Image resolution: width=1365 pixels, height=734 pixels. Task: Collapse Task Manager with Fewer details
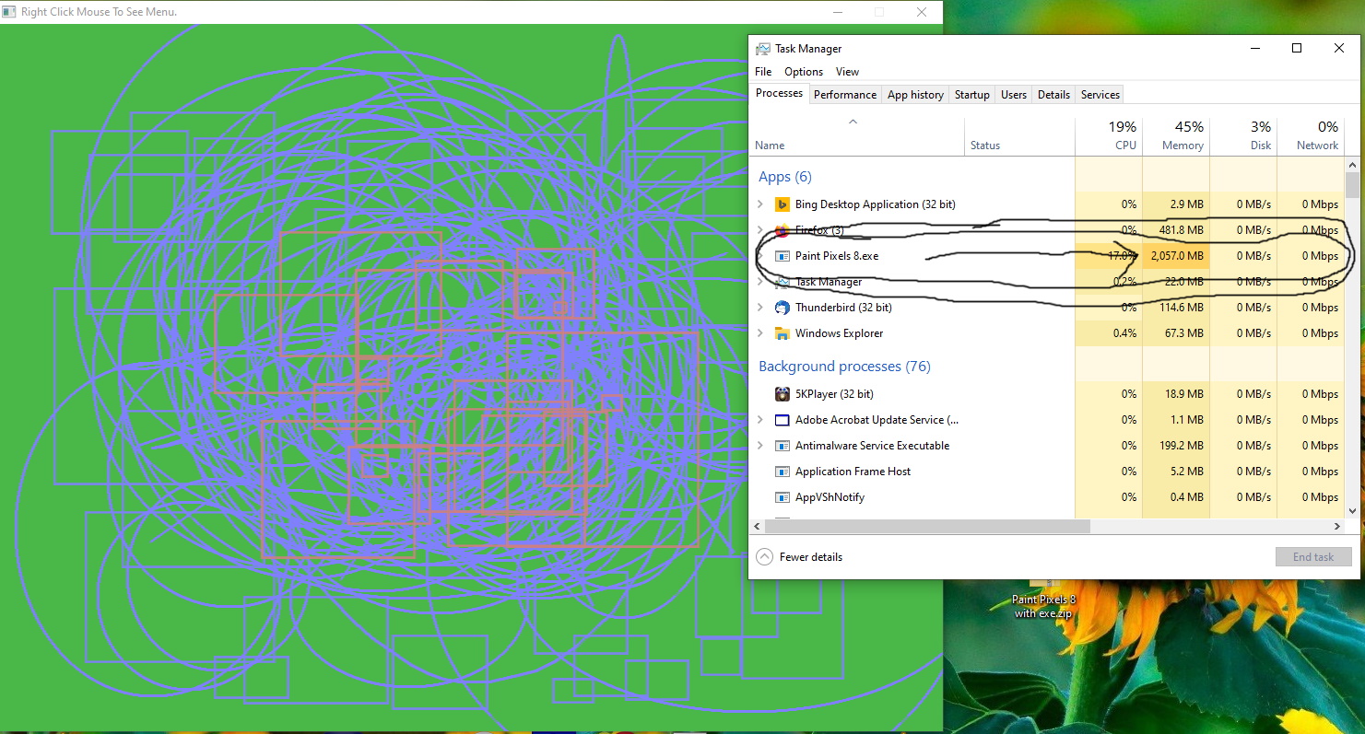799,557
